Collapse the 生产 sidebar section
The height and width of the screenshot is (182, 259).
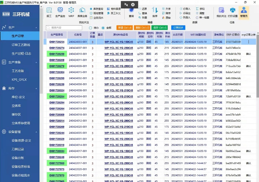36,27
